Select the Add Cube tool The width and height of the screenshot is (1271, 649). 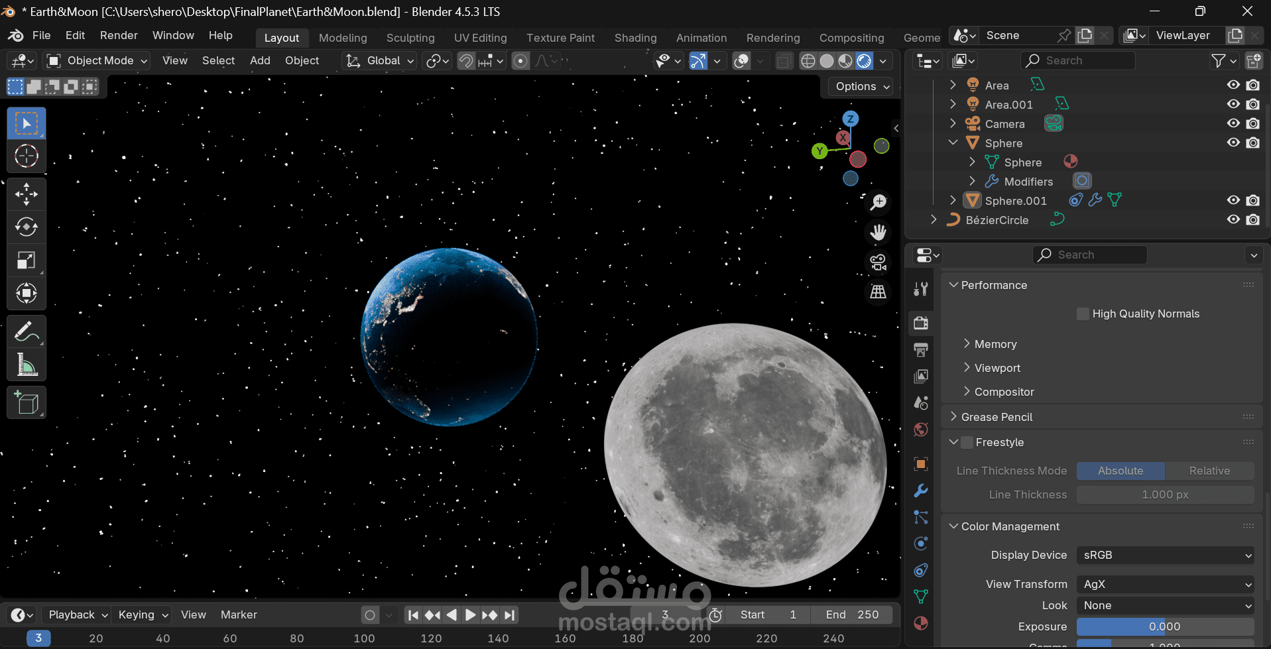(x=27, y=402)
